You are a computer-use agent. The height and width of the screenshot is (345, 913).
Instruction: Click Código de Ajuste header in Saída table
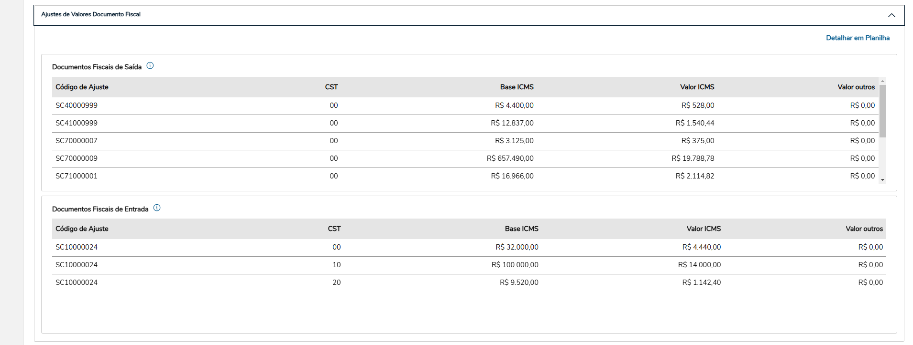click(x=82, y=87)
